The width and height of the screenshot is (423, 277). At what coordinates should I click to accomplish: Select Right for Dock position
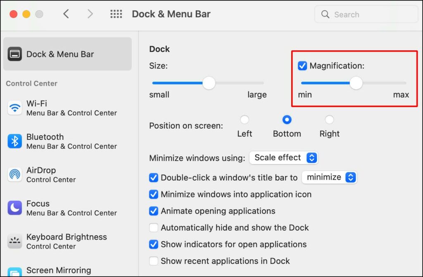pos(329,120)
